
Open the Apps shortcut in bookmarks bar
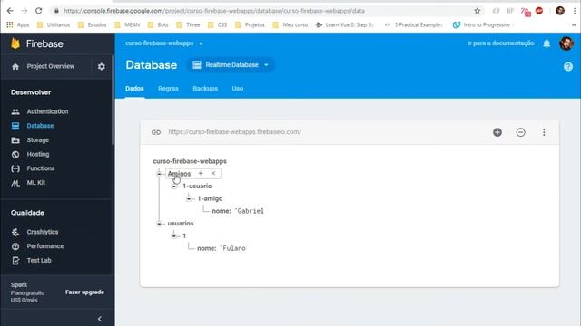click(18, 24)
